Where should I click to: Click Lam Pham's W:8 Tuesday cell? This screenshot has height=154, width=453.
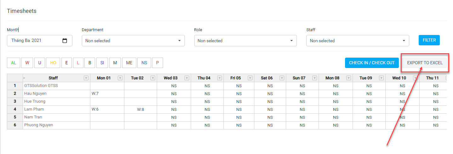coord(141,109)
